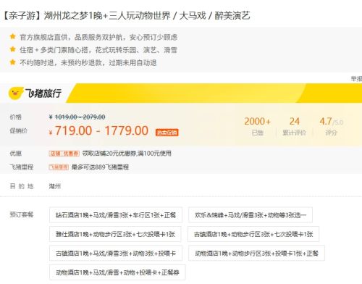Click the 促销价 label
This screenshot has height=284, width=362.
[19, 130]
